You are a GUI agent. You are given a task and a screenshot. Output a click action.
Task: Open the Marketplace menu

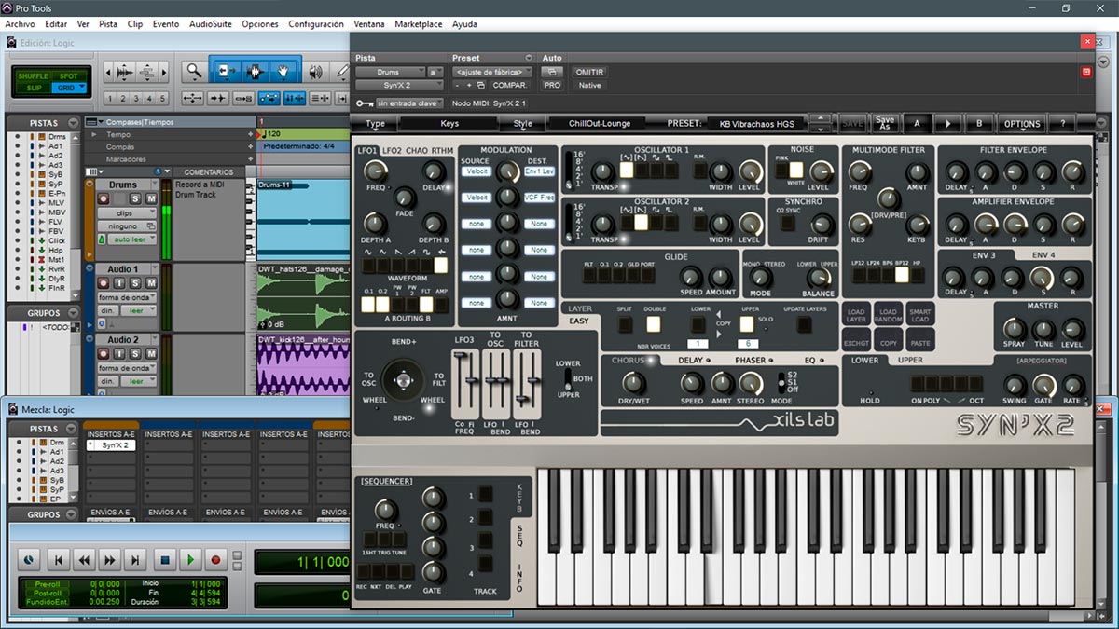tap(419, 24)
